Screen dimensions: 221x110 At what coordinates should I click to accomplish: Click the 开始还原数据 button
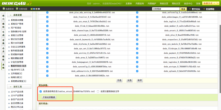[x=49, y=97]
